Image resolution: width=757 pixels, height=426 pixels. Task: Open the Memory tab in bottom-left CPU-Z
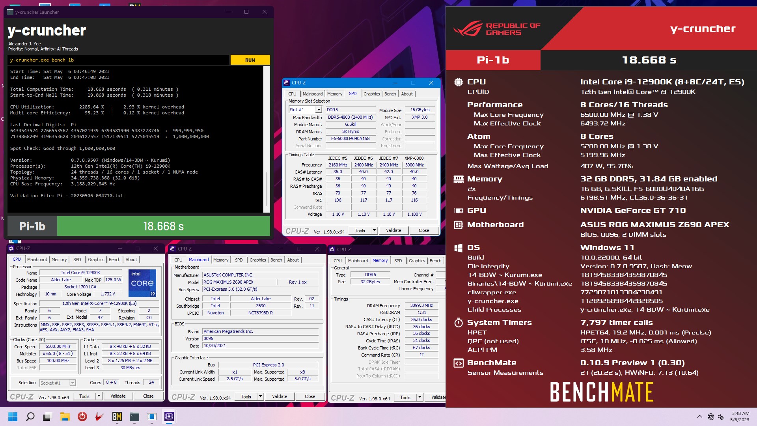[59, 260]
